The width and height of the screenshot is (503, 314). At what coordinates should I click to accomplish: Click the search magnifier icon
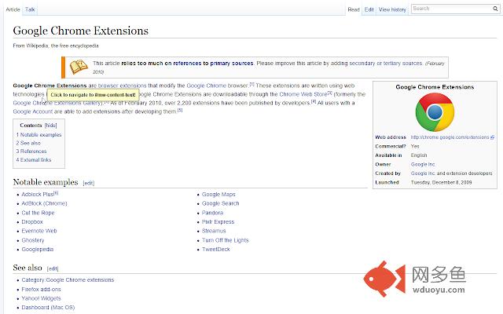click(495, 9)
